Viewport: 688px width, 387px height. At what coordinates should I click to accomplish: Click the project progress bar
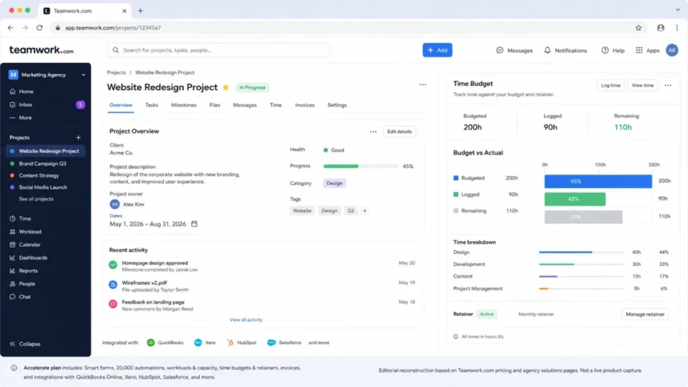point(360,167)
